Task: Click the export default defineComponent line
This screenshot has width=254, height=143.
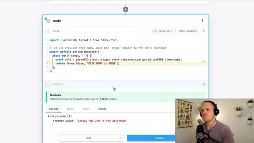Action: 74,52
